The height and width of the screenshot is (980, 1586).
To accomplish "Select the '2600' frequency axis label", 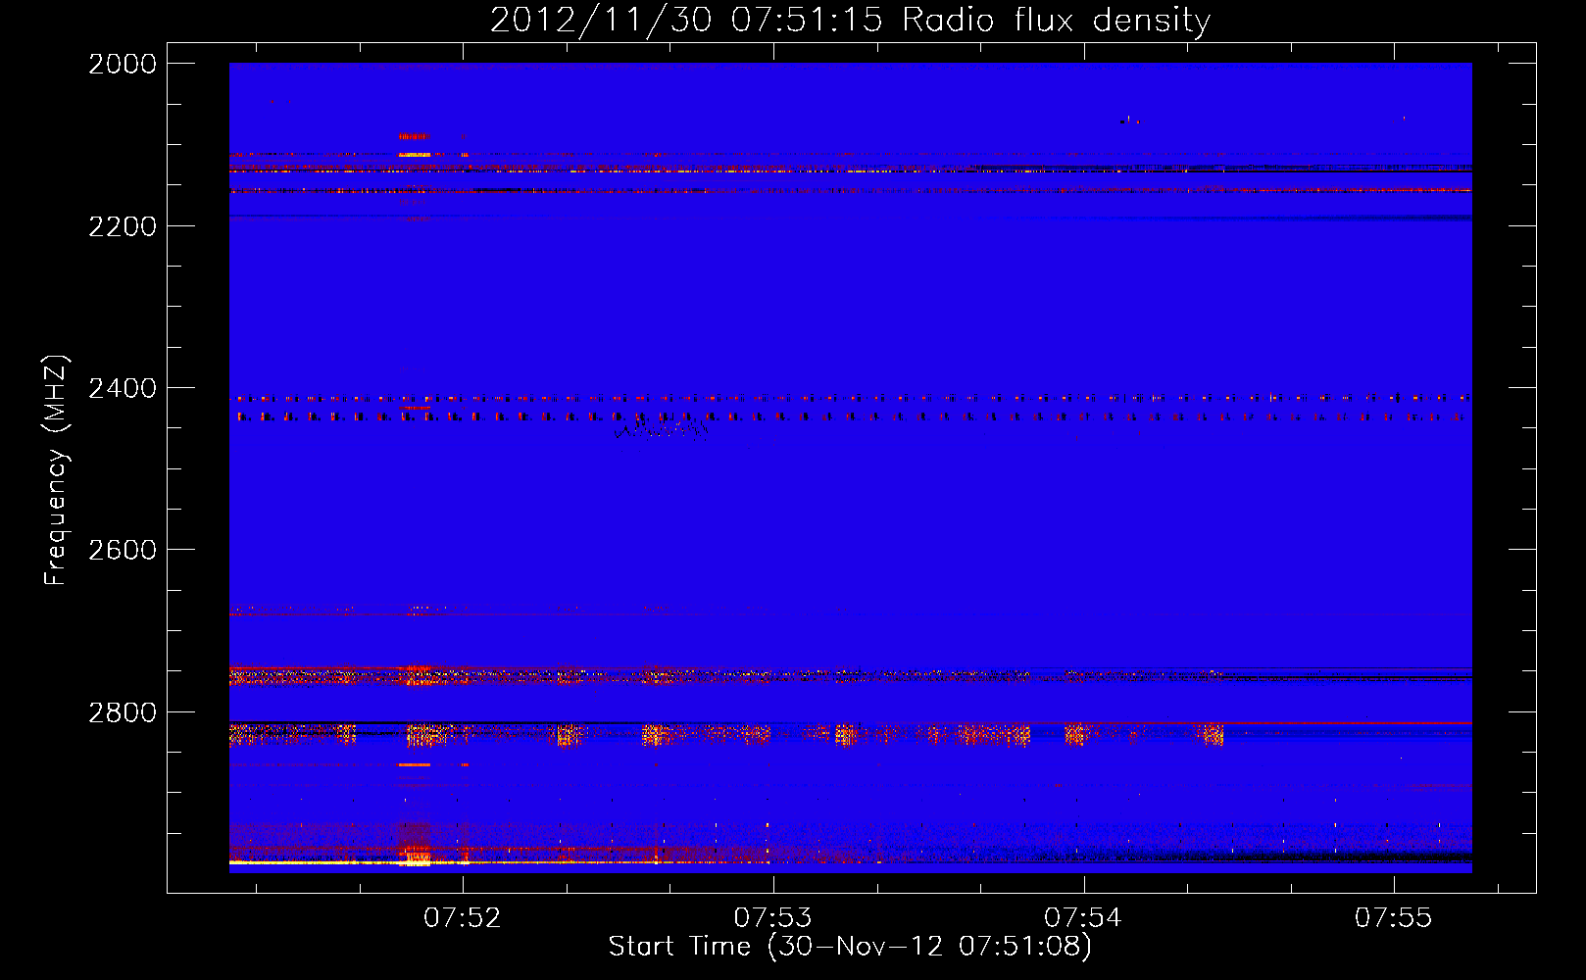I will (123, 550).
